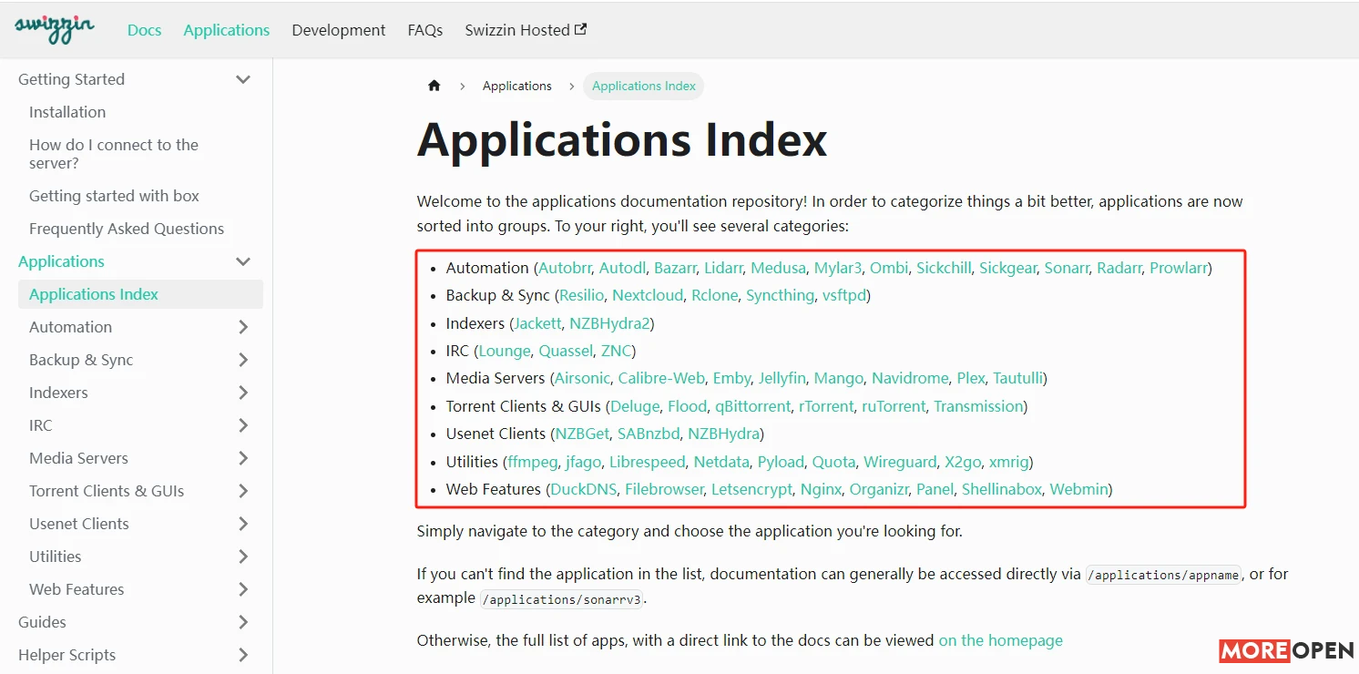Open How do I connect to the server
Image resolution: width=1359 pixels, height=674 pixels.
114,154
